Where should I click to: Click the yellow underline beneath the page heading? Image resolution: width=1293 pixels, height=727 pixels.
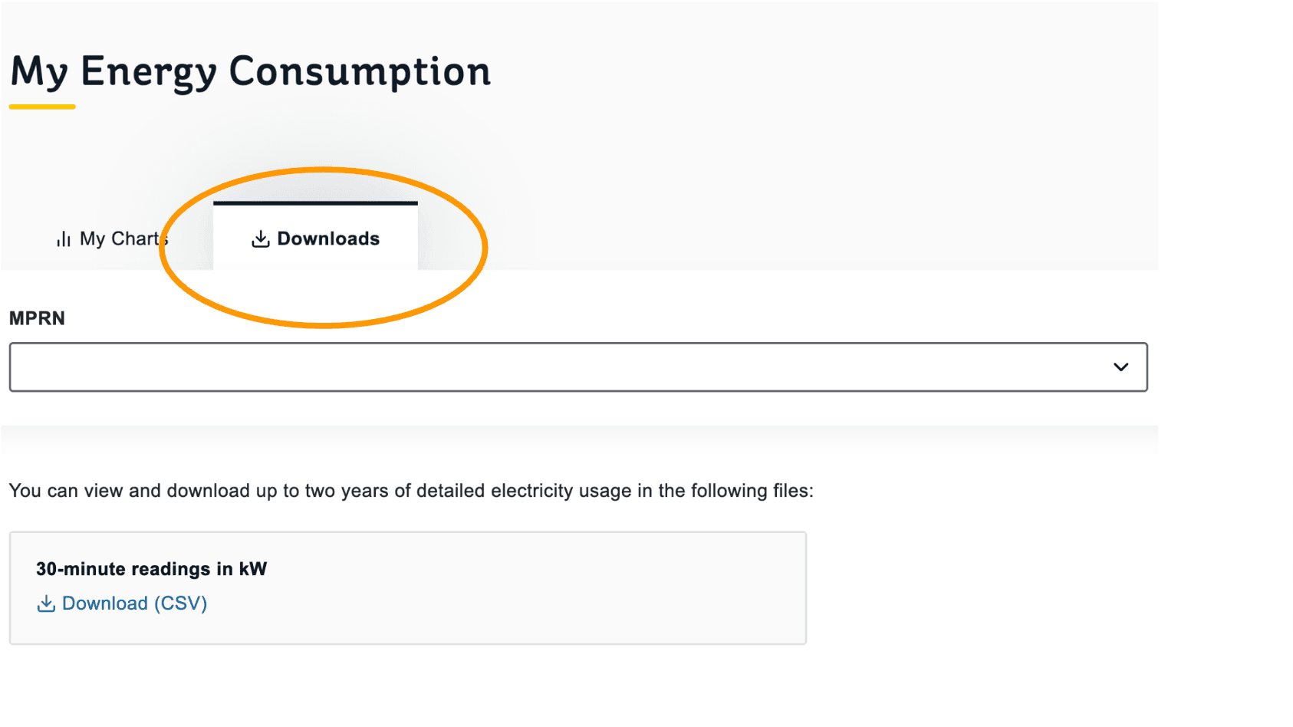42,107
